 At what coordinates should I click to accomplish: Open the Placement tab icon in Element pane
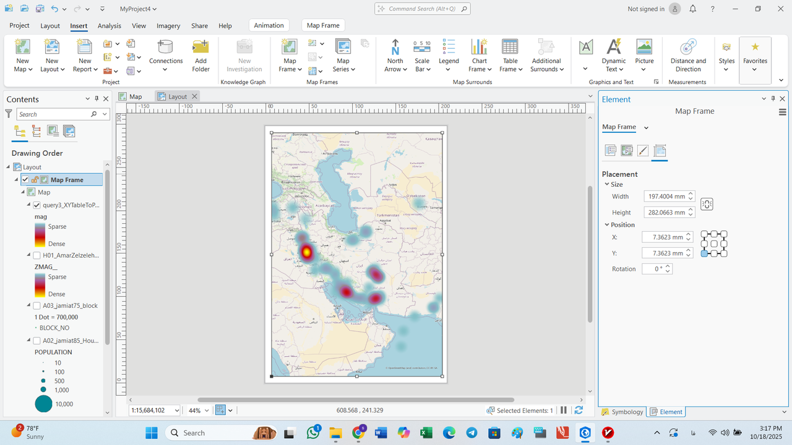(x=660, y=151)
